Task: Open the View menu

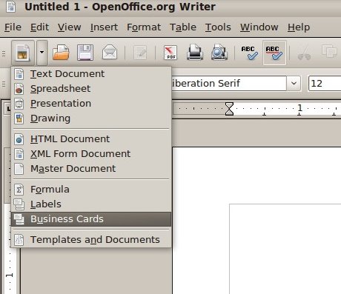Action: (x=69, y=27)
